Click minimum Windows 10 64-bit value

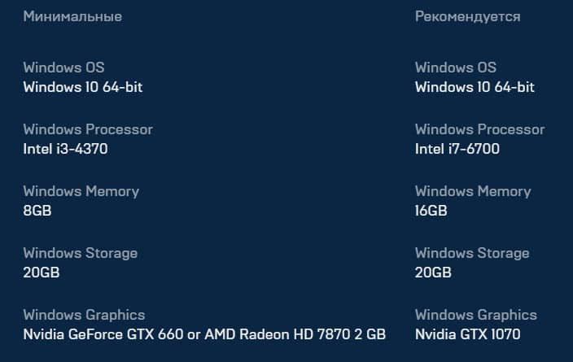82,87
